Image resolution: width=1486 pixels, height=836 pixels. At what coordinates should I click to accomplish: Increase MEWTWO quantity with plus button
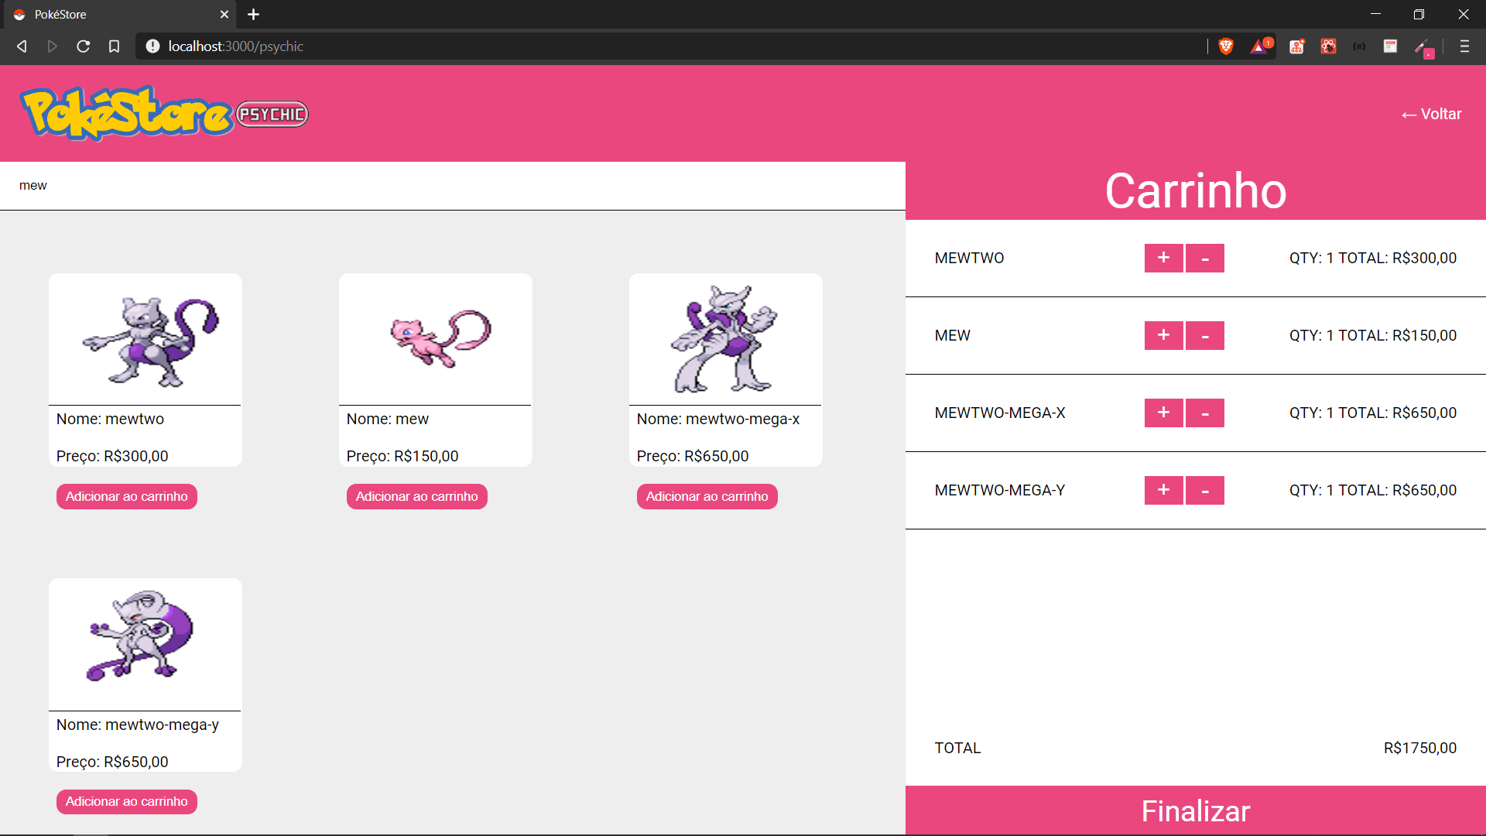pyautogui.click(x=1163, y=258)
